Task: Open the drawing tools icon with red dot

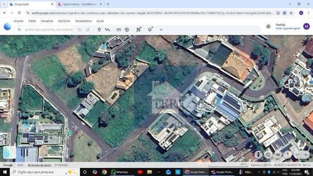Action: pyautogui.click(x=139, y=29)
